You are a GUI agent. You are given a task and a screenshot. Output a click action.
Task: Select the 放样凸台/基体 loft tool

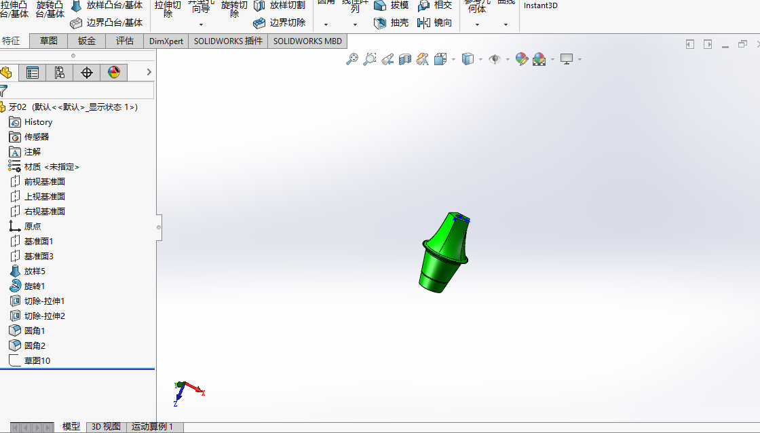(x=107, y=5)
